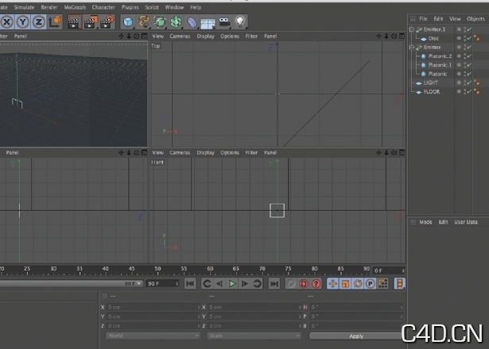Open render settings clapperboard gear icon

click(107, 21)
